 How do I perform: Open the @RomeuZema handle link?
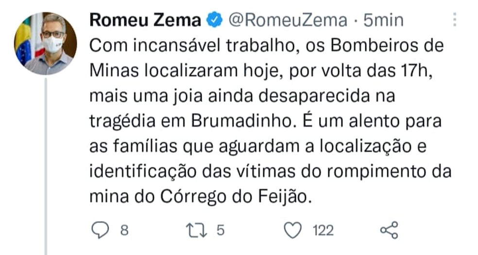288,20
